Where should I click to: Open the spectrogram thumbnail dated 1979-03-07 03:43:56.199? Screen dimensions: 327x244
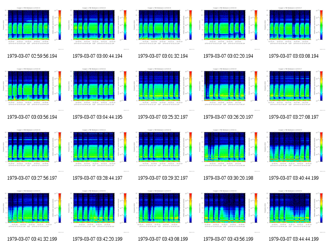tap(228, 211)
